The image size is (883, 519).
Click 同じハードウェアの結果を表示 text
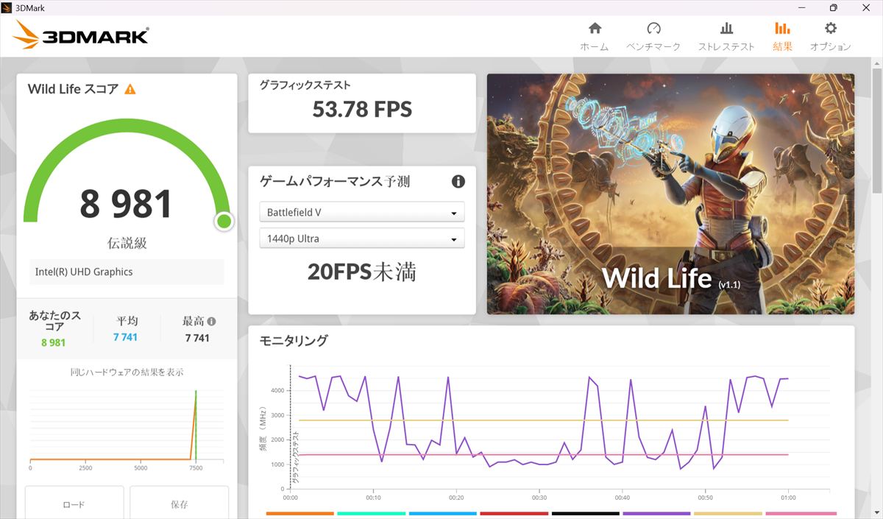(x=127, y=373)
